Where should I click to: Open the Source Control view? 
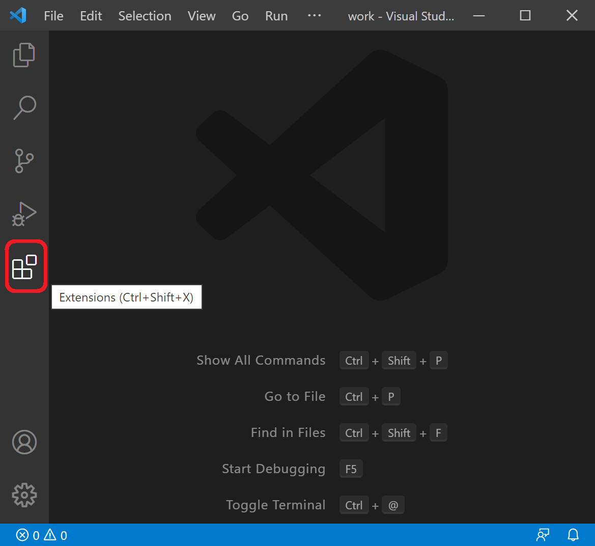24,160
